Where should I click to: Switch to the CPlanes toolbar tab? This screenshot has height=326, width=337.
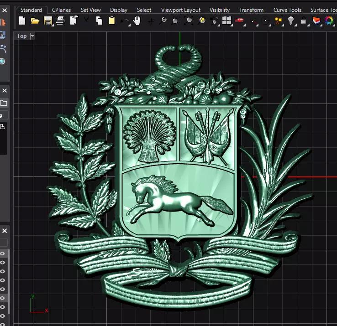pyautogui.click(x=61, y=10)
